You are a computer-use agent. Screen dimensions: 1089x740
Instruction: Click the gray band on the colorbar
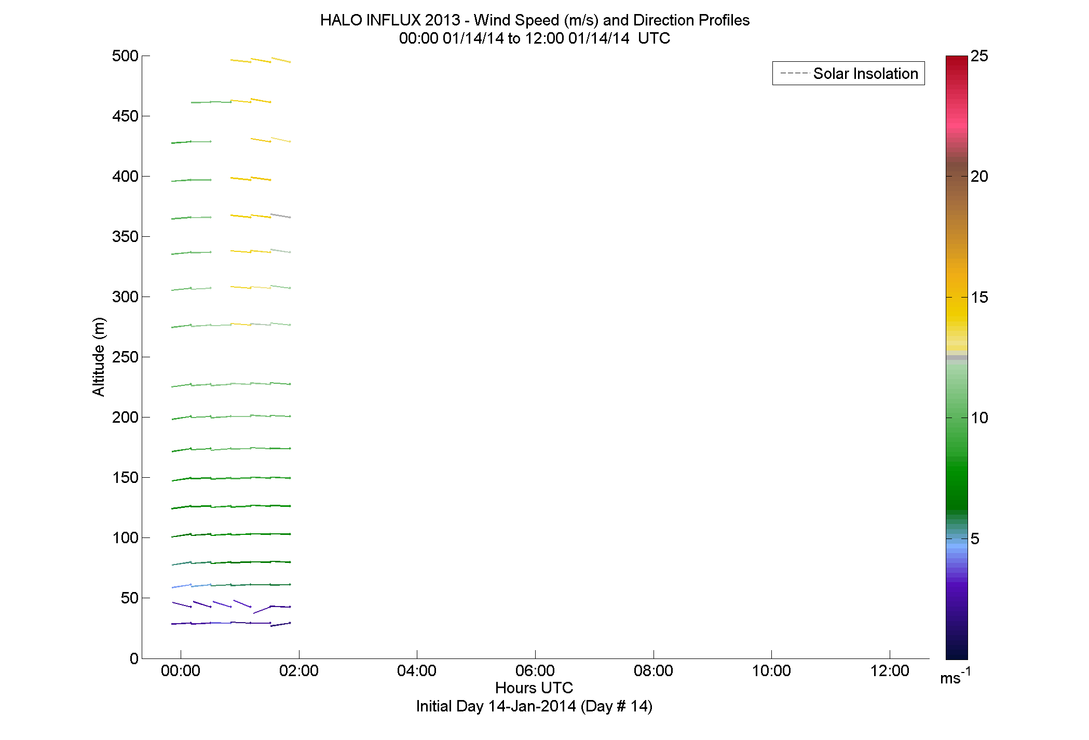tap(957, 357)
